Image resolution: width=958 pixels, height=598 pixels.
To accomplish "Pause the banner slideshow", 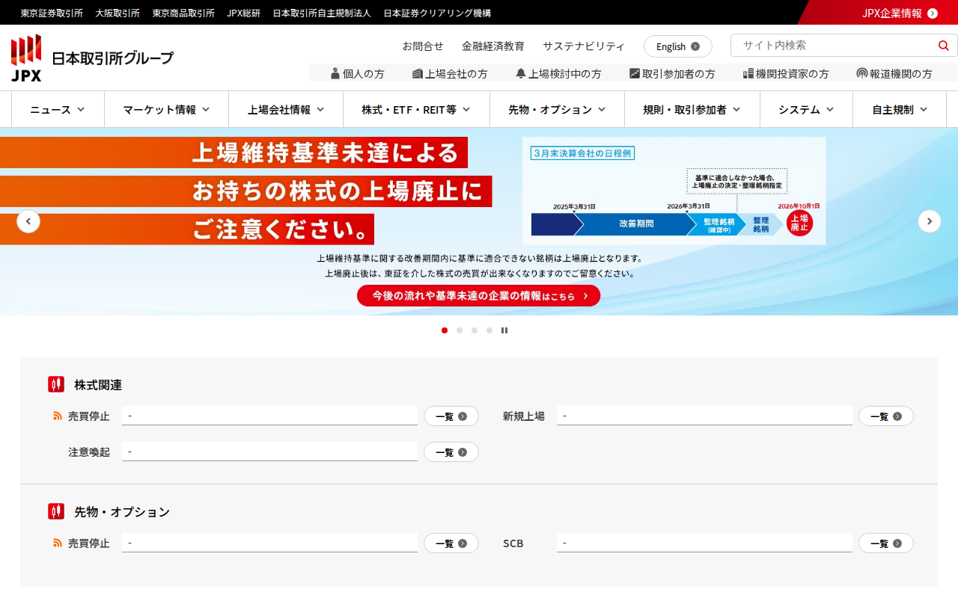I will (504, 330).
